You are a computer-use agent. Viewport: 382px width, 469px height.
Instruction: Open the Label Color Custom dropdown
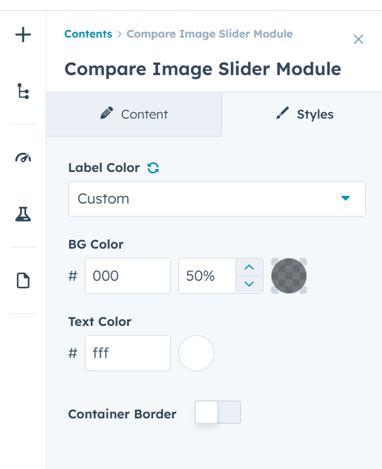(217, 199)
